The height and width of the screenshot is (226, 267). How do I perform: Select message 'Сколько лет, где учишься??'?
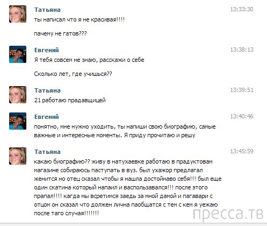73,74
